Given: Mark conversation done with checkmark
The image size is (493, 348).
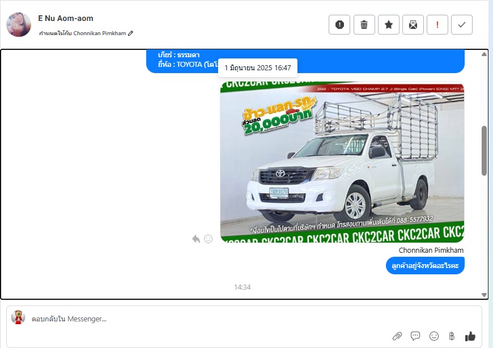Looking at the screenshot, I should 462,24.
